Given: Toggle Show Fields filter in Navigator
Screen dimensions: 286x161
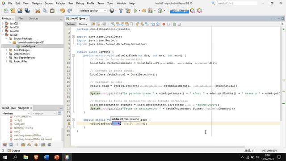Looking at the screenshot, I should 11,145.
